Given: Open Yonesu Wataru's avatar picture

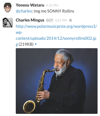Looking at the screenshot, I should (8, 7).
